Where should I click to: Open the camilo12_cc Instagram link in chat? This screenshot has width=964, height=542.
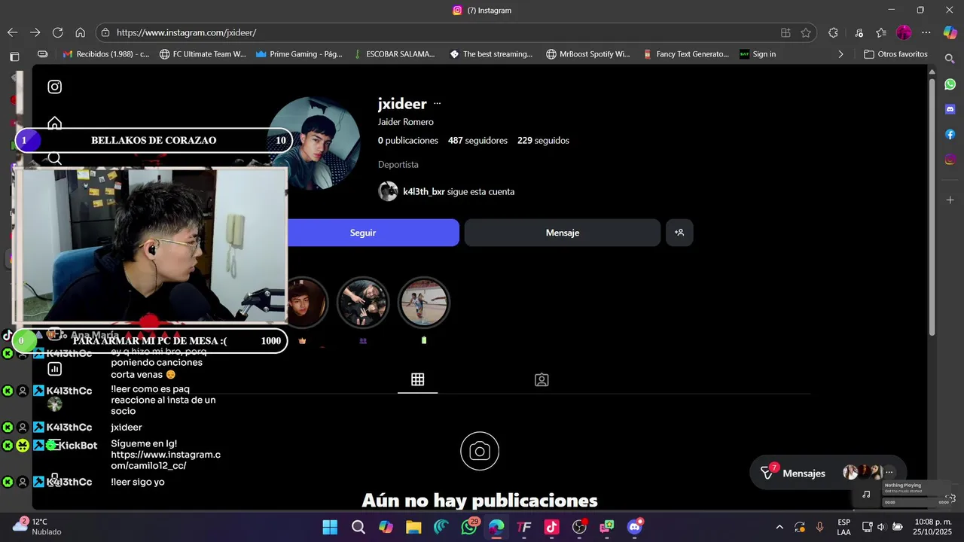coord(166,460)
